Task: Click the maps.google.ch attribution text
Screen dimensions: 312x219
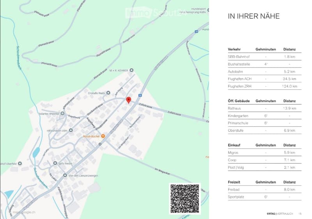Action: point(24,212)
